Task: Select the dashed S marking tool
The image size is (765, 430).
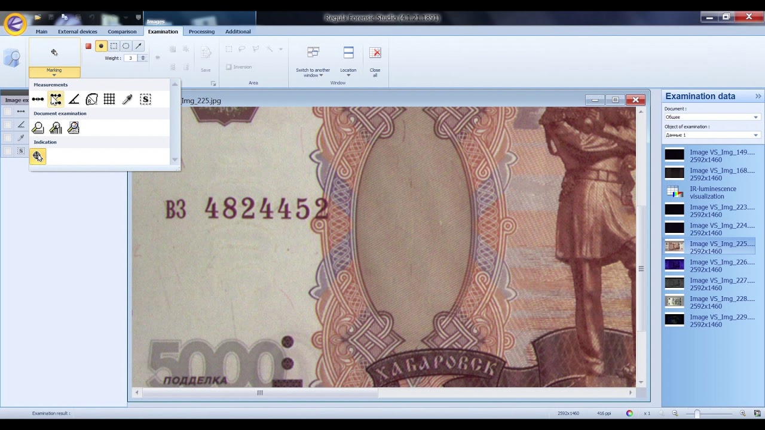Action: (145, 99)
